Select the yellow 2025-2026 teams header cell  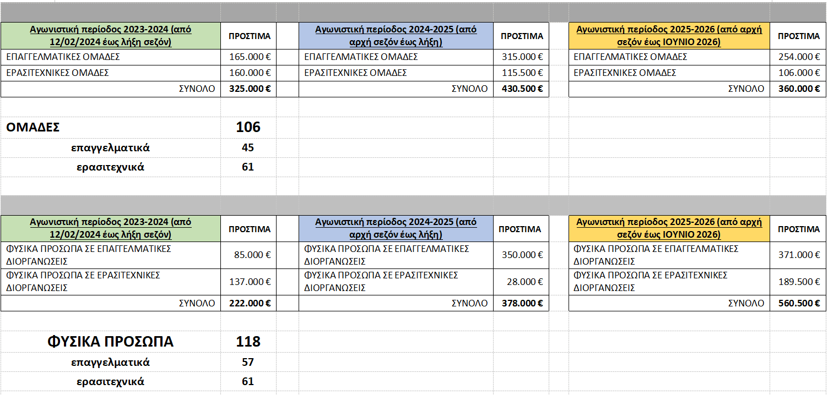pyautogui.click(x=669, y=36)
